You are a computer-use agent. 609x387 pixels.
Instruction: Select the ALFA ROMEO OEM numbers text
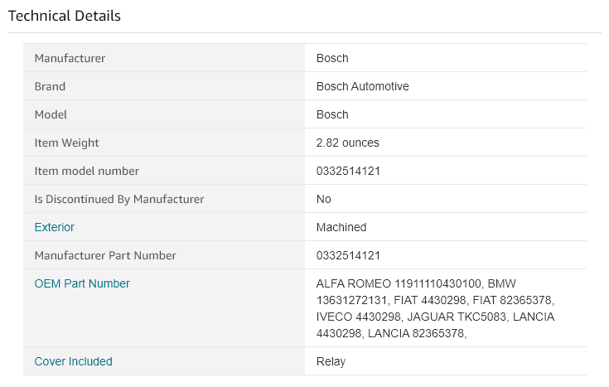[435, 308]
